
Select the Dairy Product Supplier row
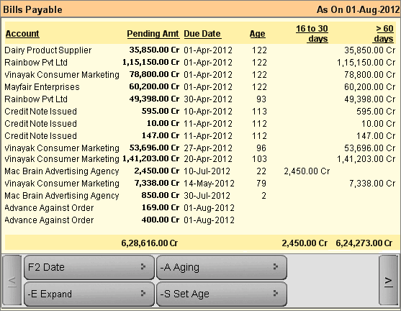click(200, 50)
